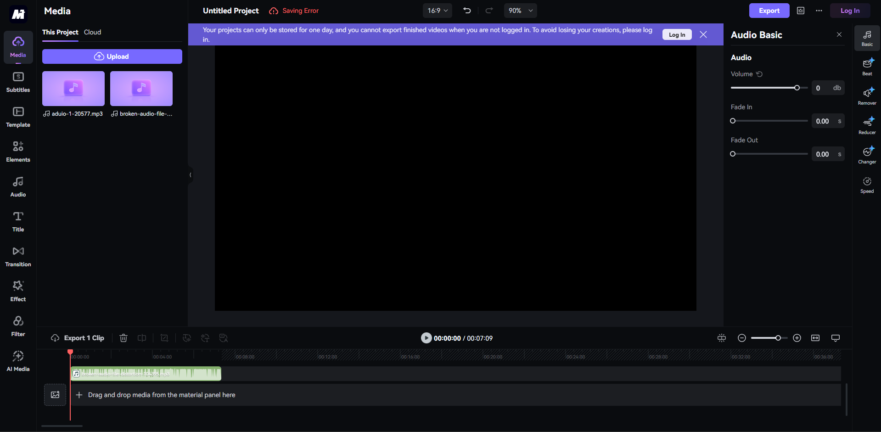Zoom out the timeline with the minus button

coord(742,338)
